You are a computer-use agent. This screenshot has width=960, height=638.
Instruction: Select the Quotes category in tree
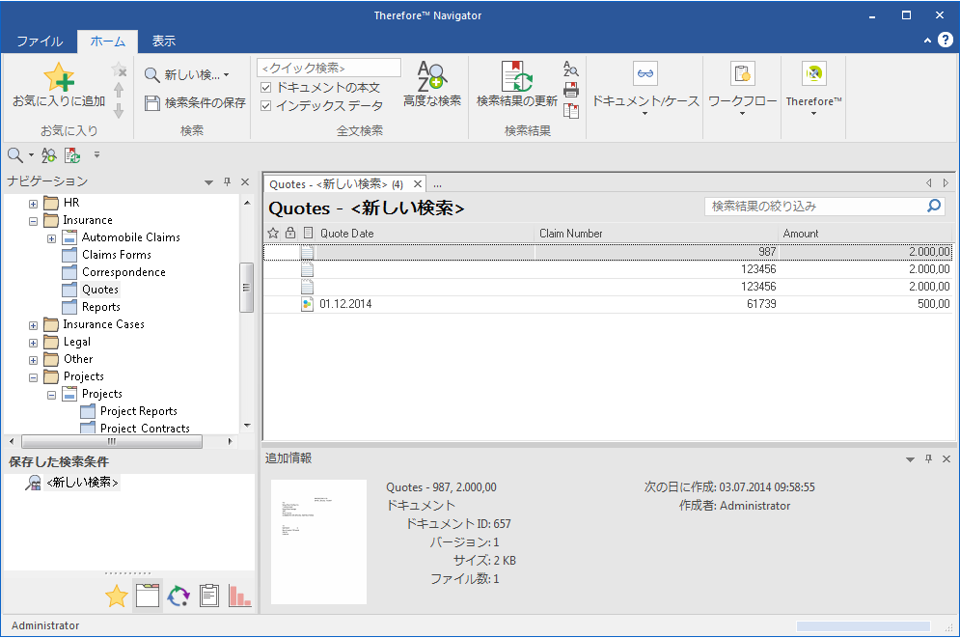[x=99, y=290]
